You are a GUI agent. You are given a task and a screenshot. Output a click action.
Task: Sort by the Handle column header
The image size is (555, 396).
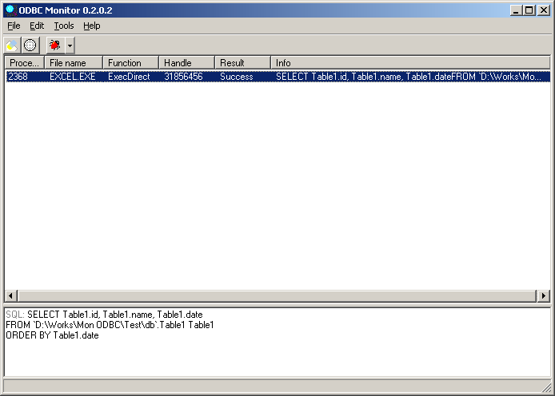point(186,63)
